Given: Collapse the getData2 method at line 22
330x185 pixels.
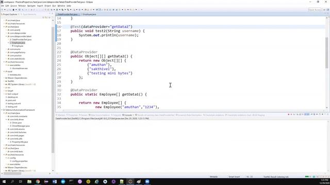Looking at the screenshot, I should 61,52.
